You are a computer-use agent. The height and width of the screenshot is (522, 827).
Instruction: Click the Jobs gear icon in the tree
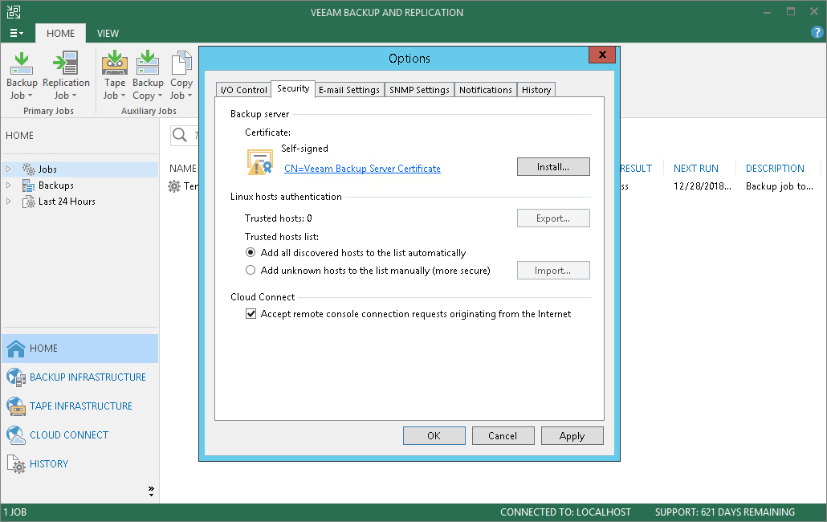coord(28,169)
